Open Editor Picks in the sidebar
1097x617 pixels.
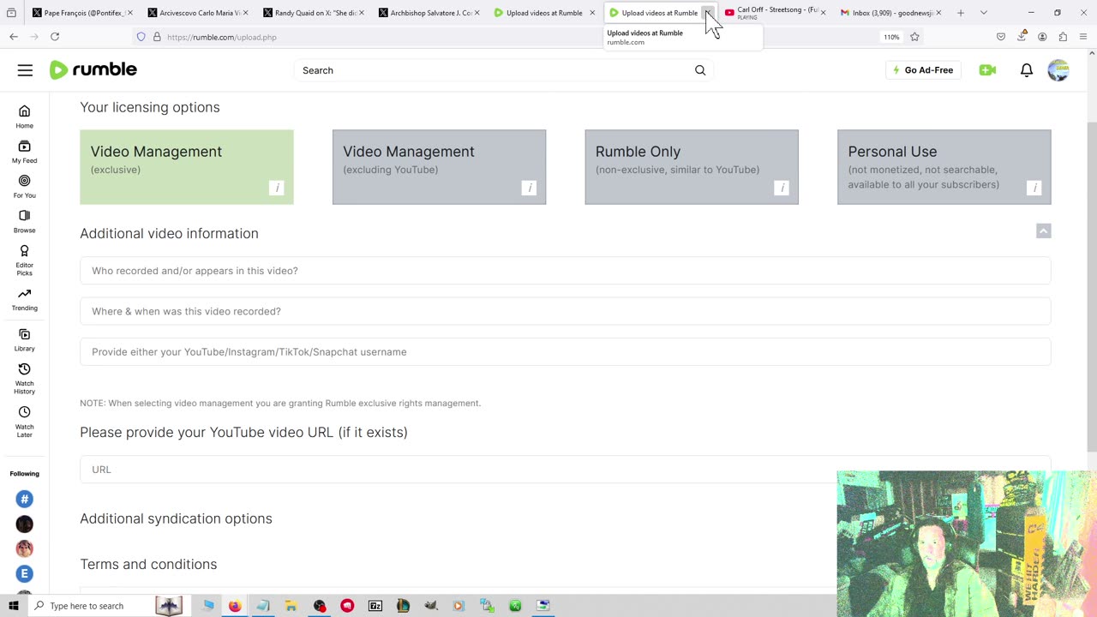point(24,260)
